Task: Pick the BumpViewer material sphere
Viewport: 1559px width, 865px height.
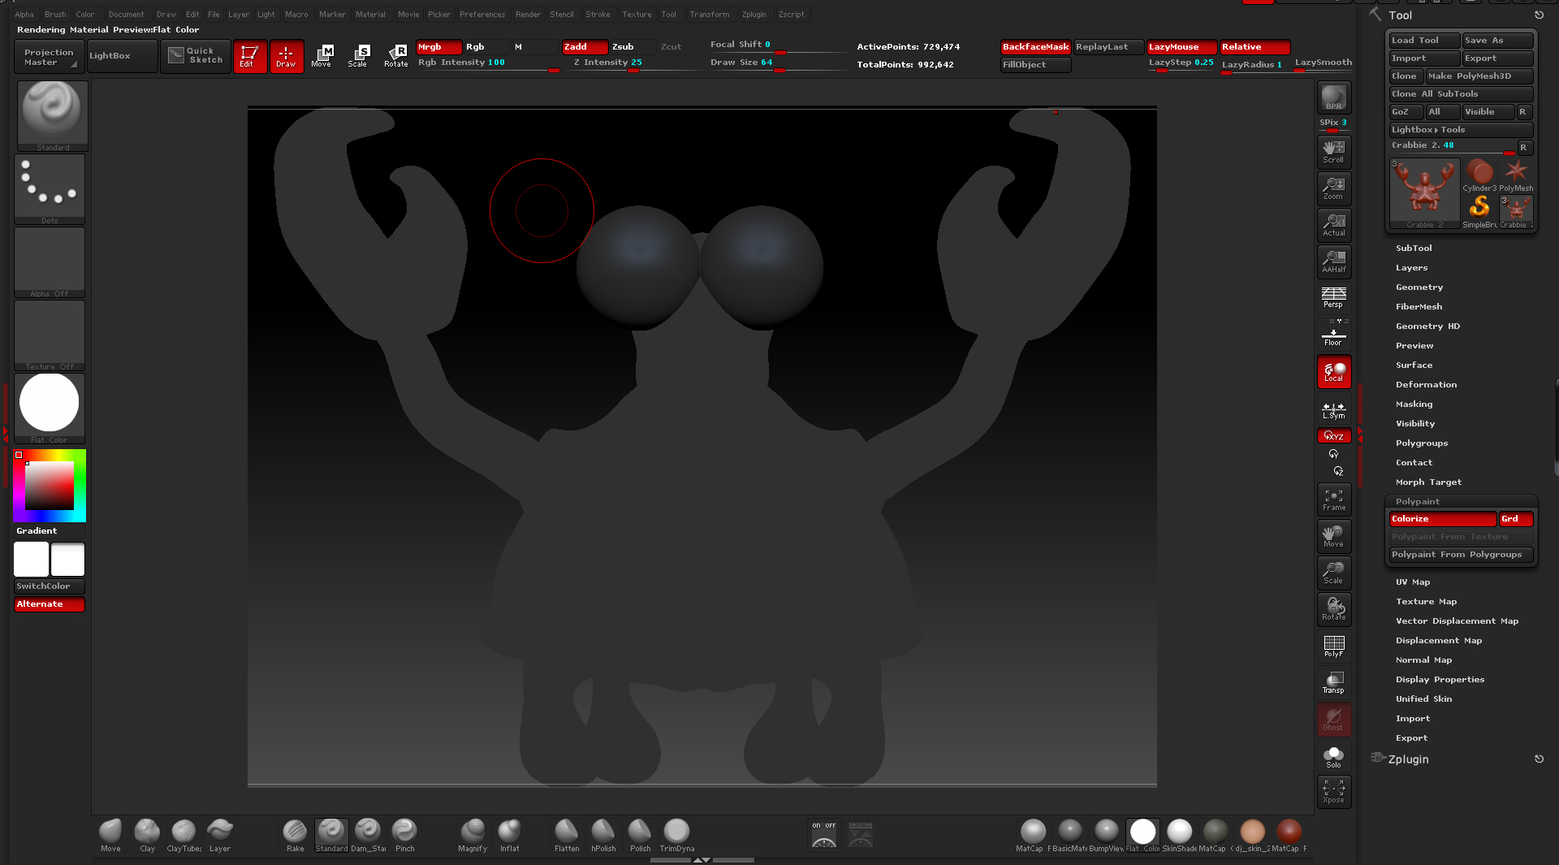Action: coord(1106,835)
